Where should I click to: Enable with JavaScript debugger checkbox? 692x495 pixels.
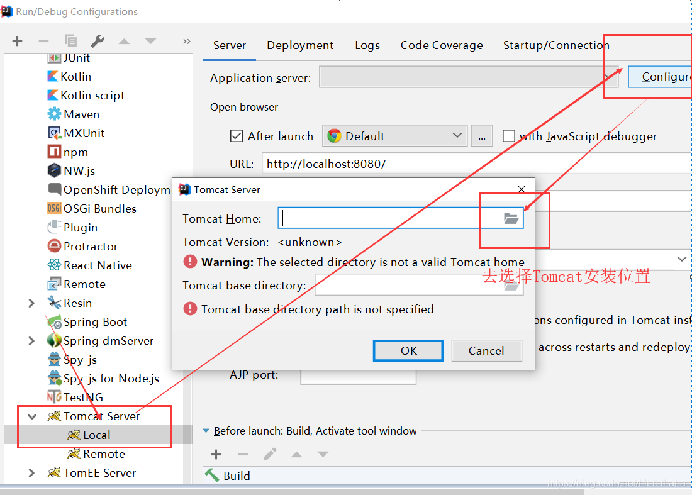click(x=509, y=136)
